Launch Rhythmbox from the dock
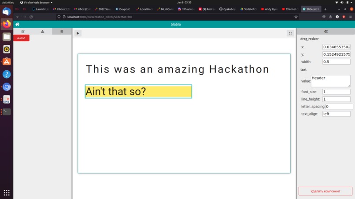 (7, 49)
